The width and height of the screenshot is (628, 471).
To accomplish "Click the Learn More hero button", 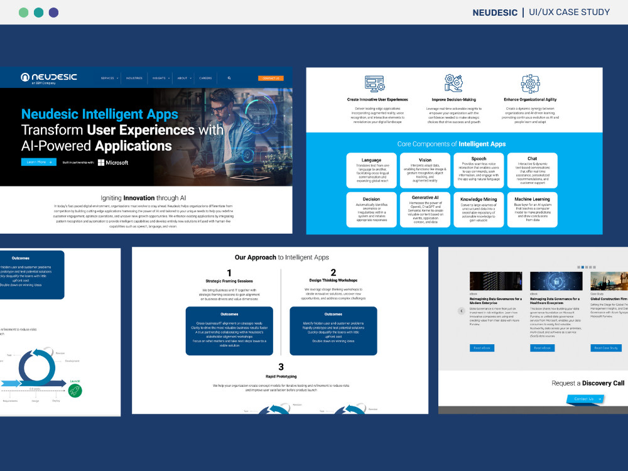I will point(39,162).
